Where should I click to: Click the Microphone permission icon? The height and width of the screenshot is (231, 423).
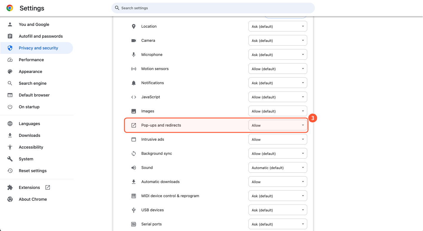tap(134, 55)
